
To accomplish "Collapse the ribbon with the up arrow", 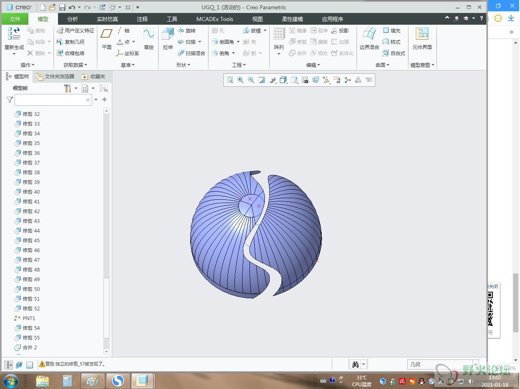I will 447,18.
